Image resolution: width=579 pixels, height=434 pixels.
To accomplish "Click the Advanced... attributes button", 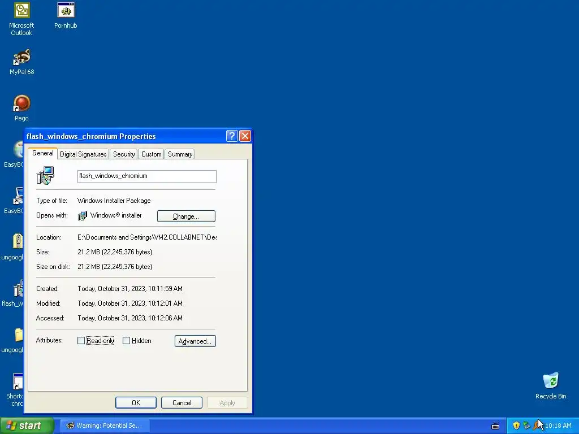I will click(x=195, y=341).
